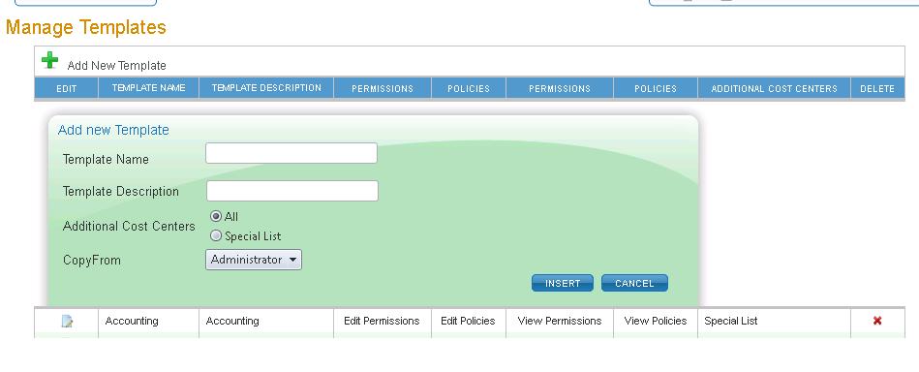The width and height of the screenshot is (919, 372).
Task: Click the Insert button
Action: pyautogui.click(x=563, y=284)
